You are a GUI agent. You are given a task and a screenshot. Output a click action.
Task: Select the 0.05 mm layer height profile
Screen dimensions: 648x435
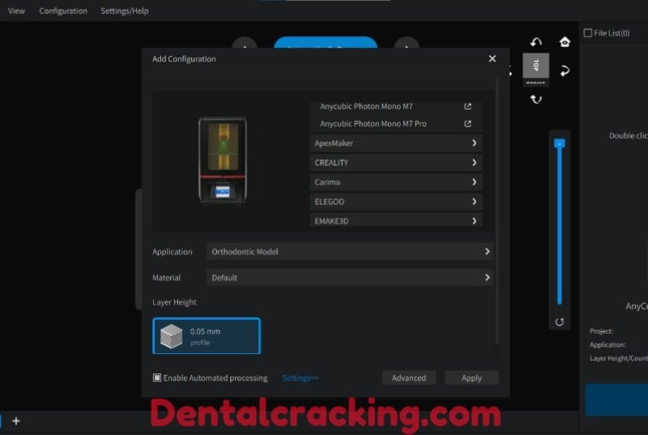click(207, 336)
